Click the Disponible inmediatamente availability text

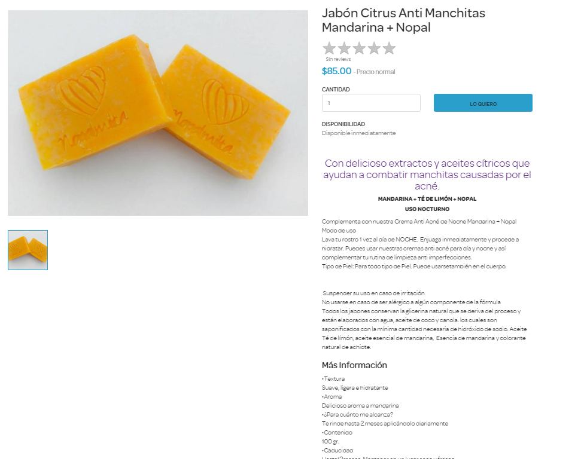tap(358, 133)
